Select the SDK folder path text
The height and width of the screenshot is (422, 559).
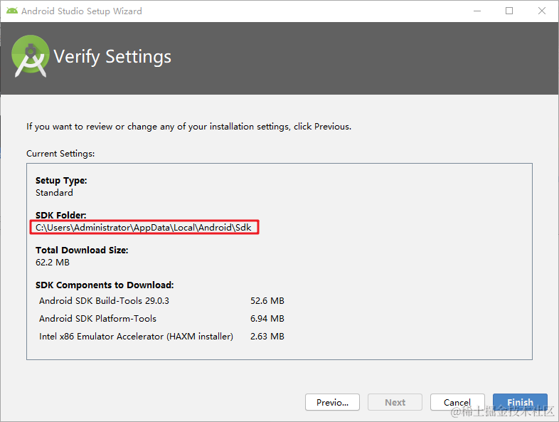(144, 228)
